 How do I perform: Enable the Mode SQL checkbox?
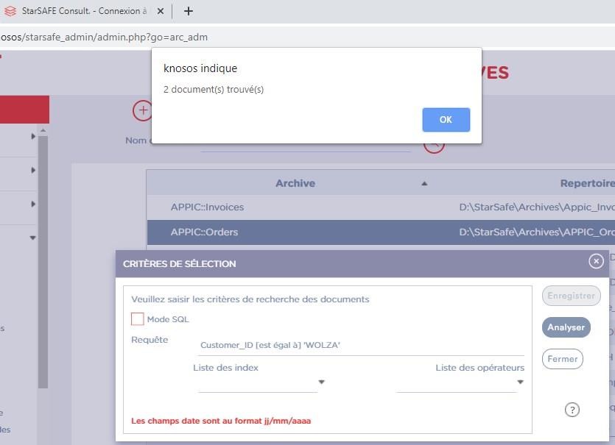click(x=138, y=319)
